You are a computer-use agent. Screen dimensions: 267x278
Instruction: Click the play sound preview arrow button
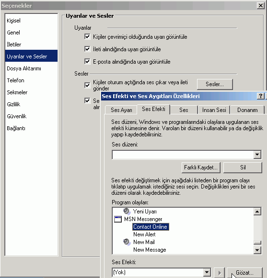pyautogui.click(x=220, y=273)
